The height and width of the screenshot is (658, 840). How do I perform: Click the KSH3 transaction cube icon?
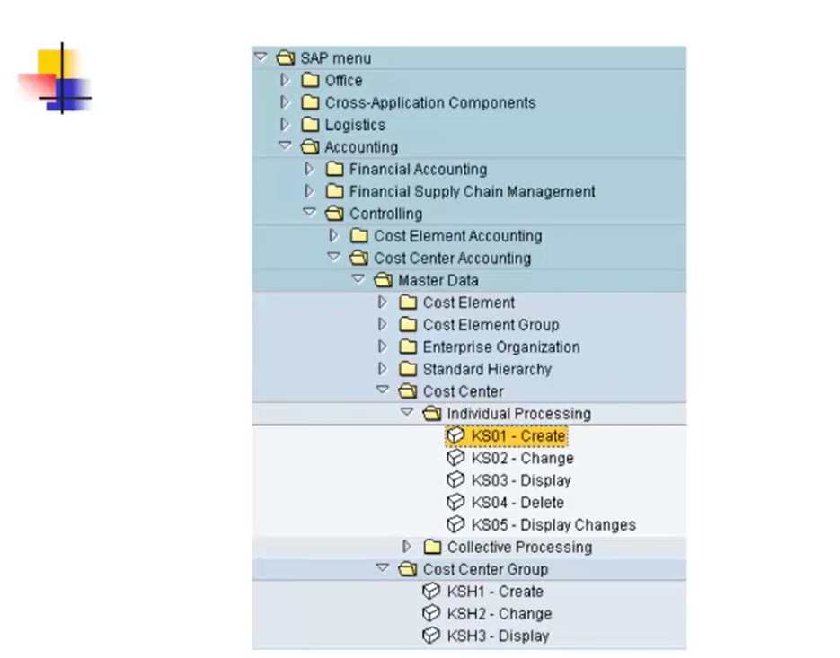tap(431, 636)
